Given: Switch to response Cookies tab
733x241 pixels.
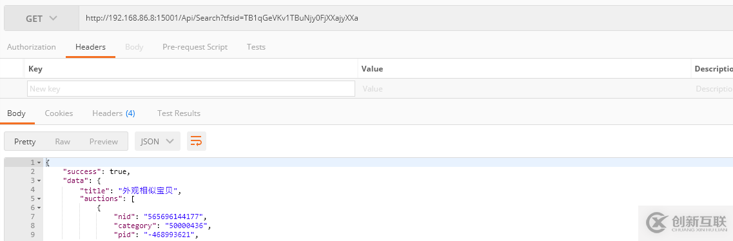Looking at the screenshot, I should pyautogui.click(x=59, y=113).
